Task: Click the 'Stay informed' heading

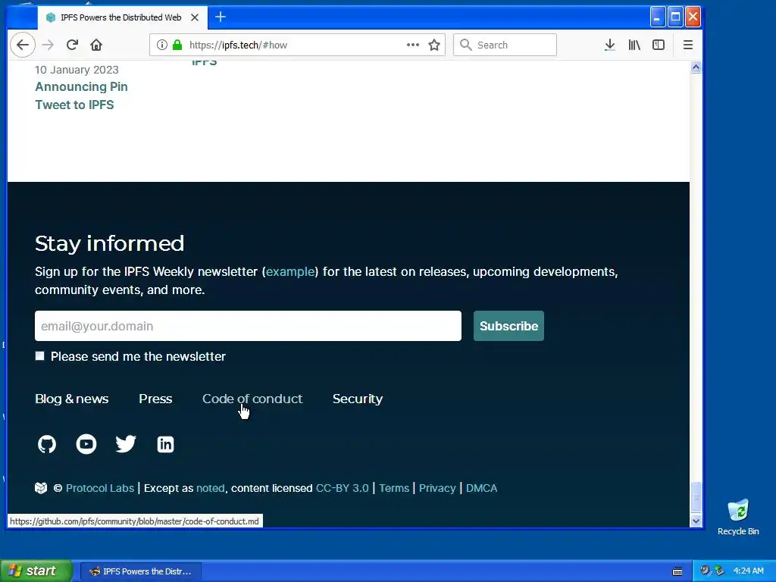Action: 109,243
